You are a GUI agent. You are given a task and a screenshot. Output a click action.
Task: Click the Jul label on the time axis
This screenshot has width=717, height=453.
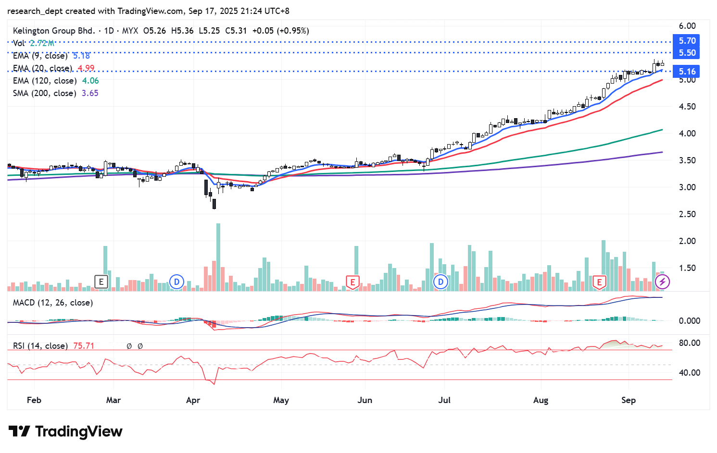tap(444, 400)
